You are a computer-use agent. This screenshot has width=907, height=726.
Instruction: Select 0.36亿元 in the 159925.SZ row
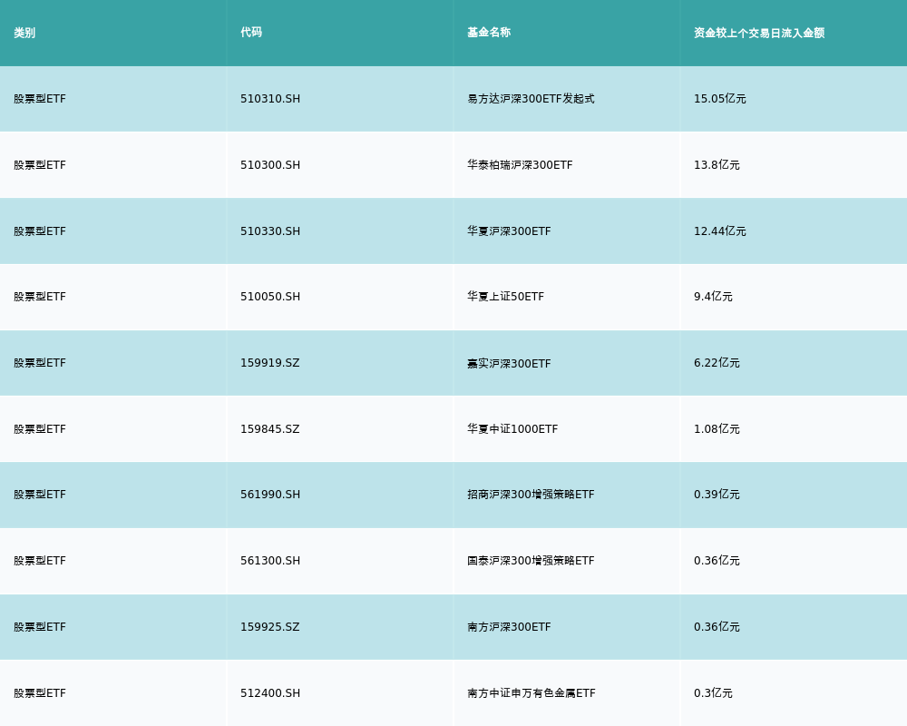(717, 627)
